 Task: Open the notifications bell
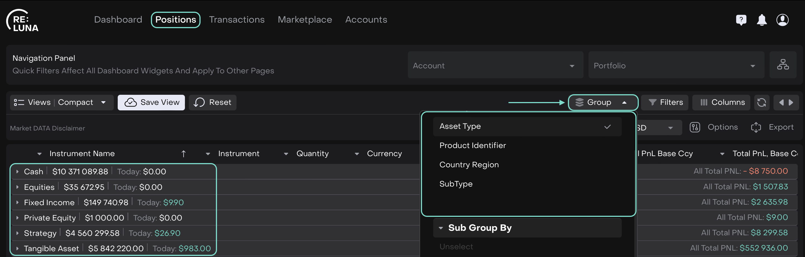point(761,20)
